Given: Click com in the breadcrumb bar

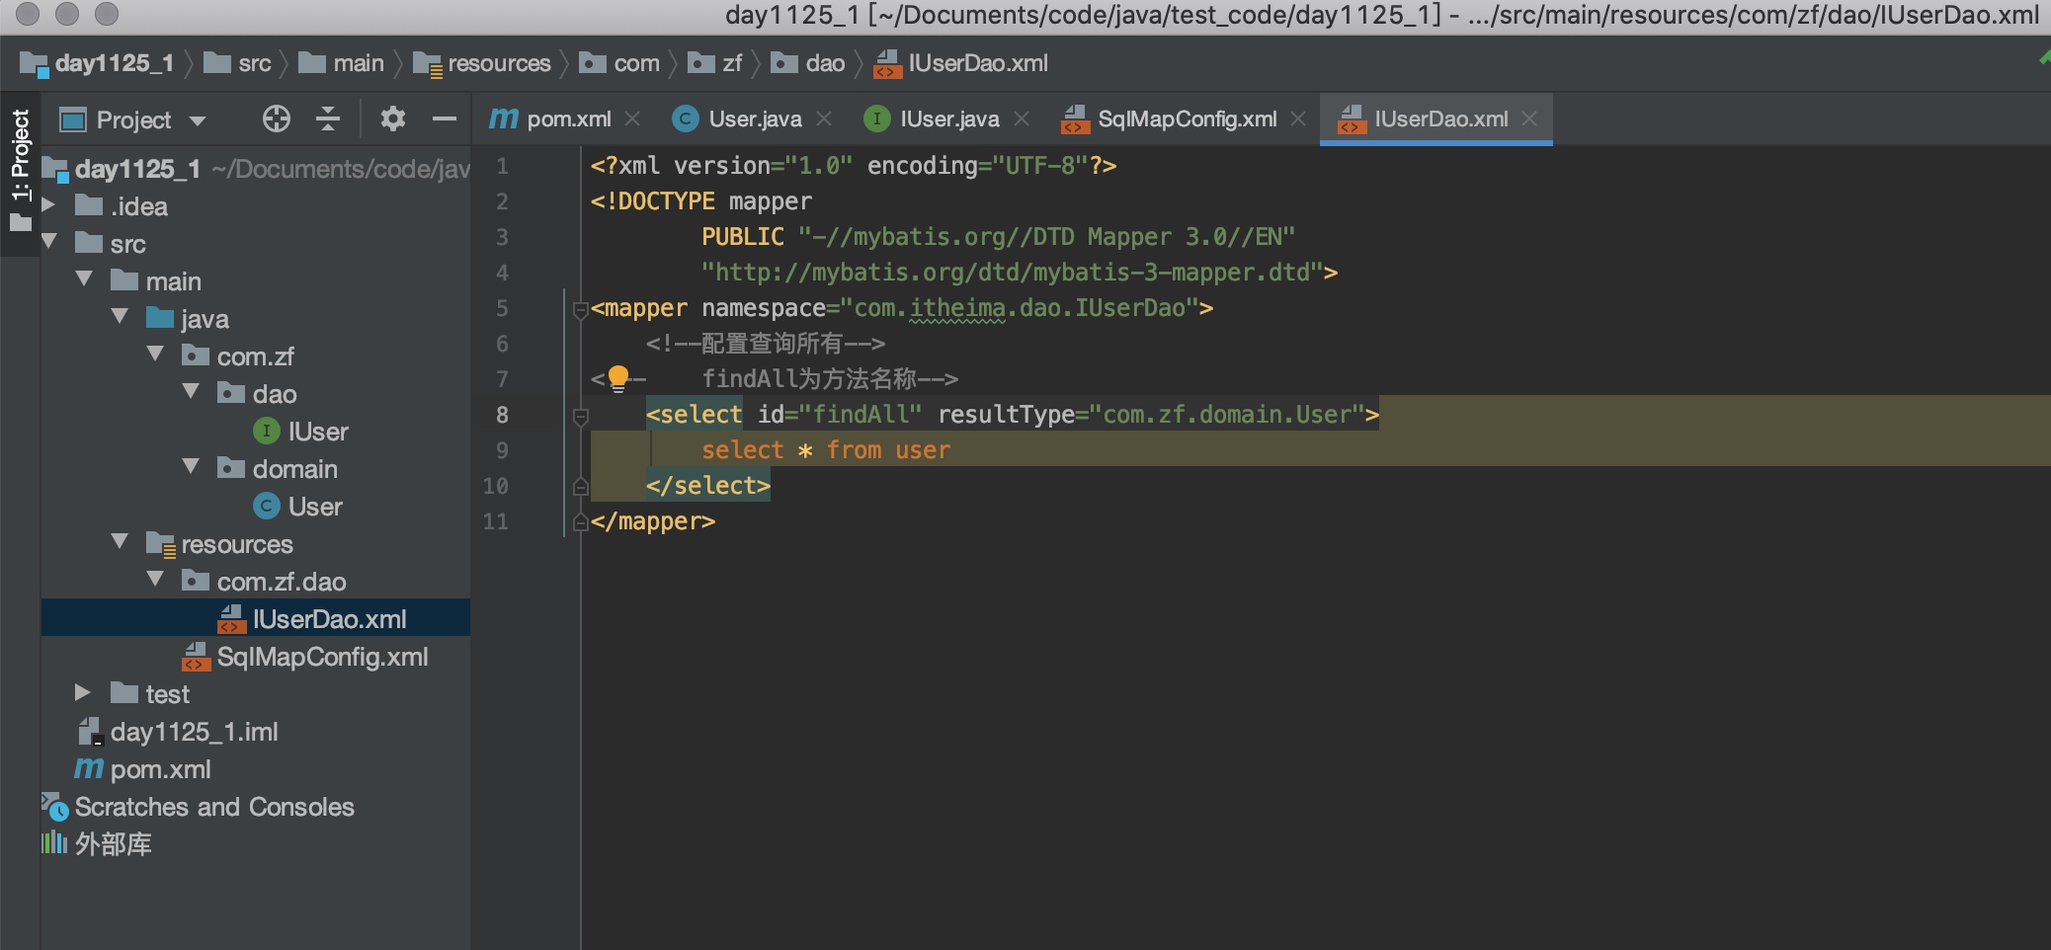Looking at the screenshot, I should [x=619, y=63].
